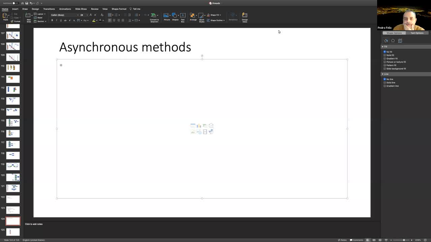Select the Effects pentagon icon in format pane
431x242 pixels.
click(393, 41)
